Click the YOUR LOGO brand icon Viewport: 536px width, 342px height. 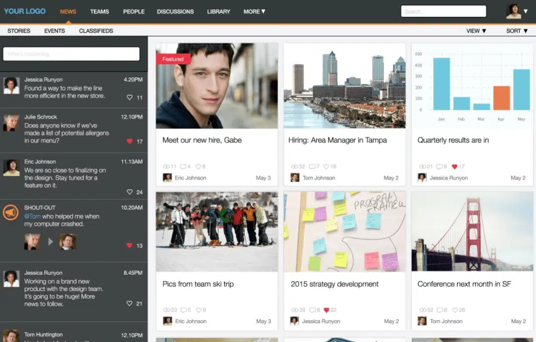(x=25, y=11)
